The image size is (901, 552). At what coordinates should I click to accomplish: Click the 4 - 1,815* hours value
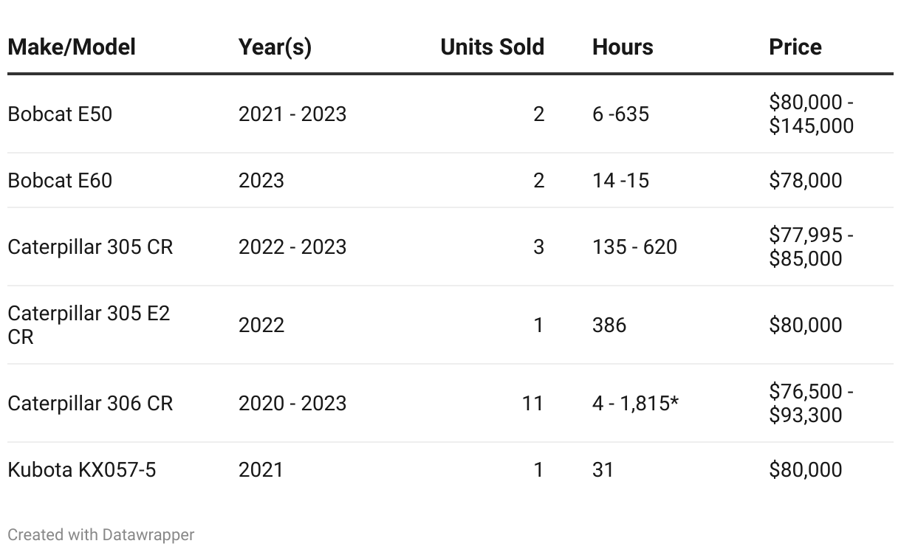pos(635,404)
